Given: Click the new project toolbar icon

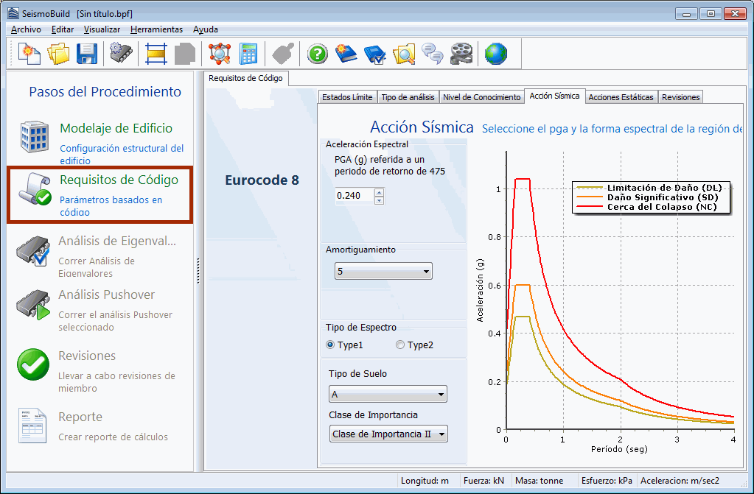Looking at the screenshot, I should click(29, 54).
